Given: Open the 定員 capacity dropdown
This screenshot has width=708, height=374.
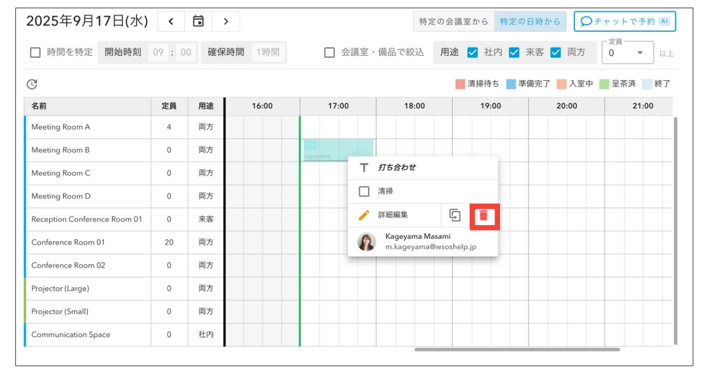Looking at the screenshot, I should [x=628, y=53].
